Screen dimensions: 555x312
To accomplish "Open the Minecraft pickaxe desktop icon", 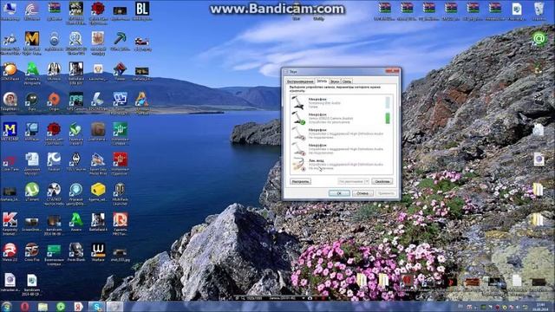I will (120, 41).
